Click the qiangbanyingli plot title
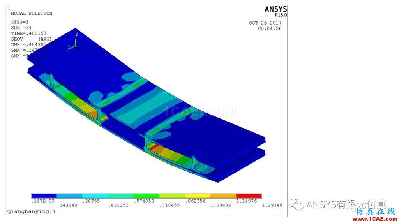This screenshot has height=222, width=399. coord(31,211)
